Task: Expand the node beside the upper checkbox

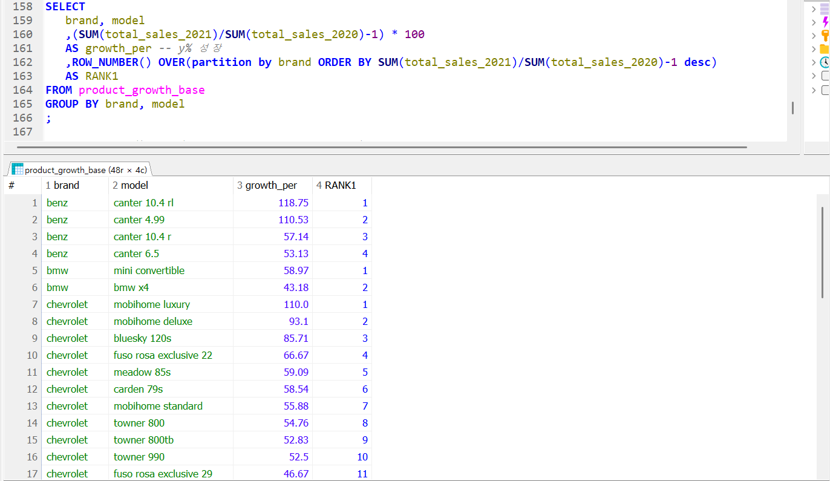Action: 814,76
